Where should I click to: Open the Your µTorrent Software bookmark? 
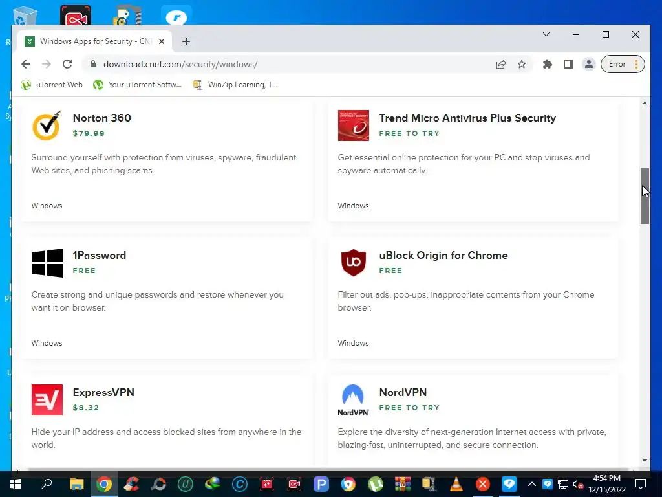[x=138, y=85]
